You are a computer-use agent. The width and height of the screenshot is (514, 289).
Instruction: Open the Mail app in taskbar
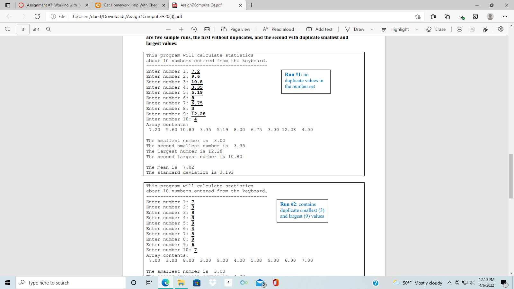260,283
